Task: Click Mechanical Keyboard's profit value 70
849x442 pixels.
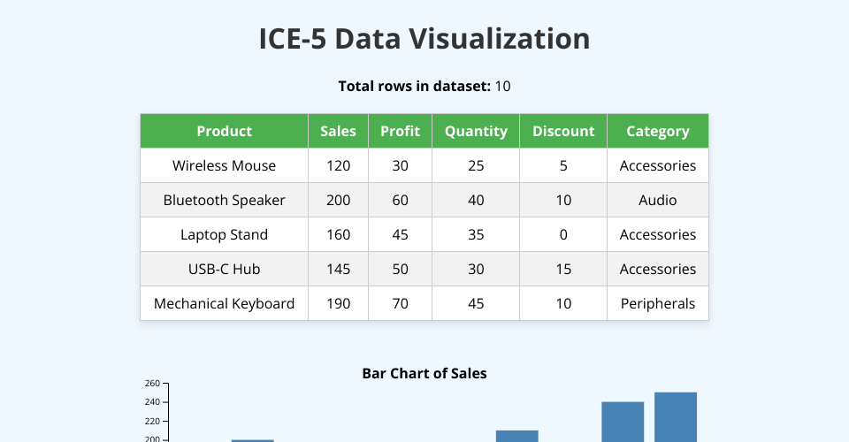Action: pyautogui.click(x=400, y=303)
